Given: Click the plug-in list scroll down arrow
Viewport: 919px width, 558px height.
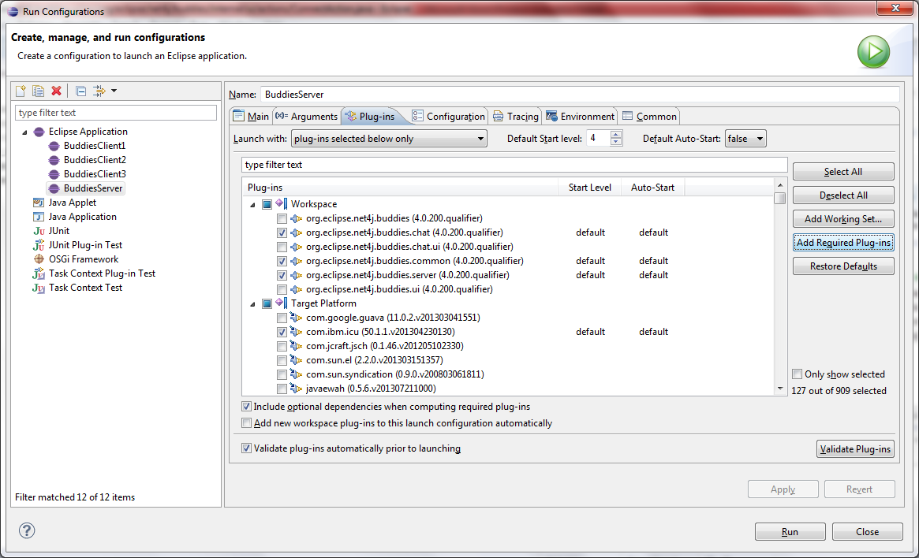Looking at the screenshot, I should pos(779,389).
